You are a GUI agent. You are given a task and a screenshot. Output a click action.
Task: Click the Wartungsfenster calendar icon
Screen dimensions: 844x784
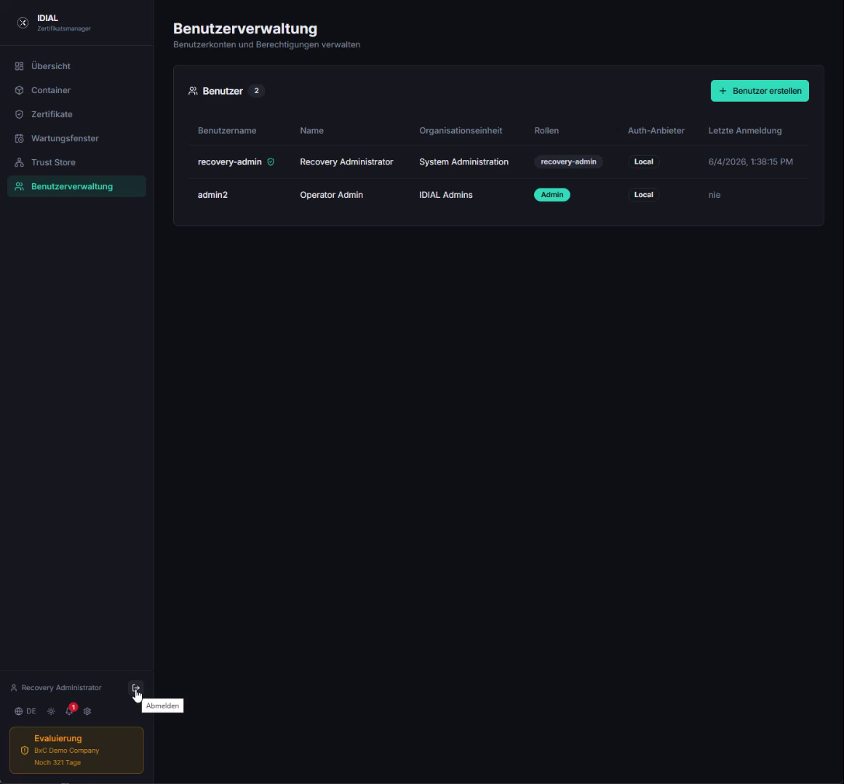pos(20,138)
